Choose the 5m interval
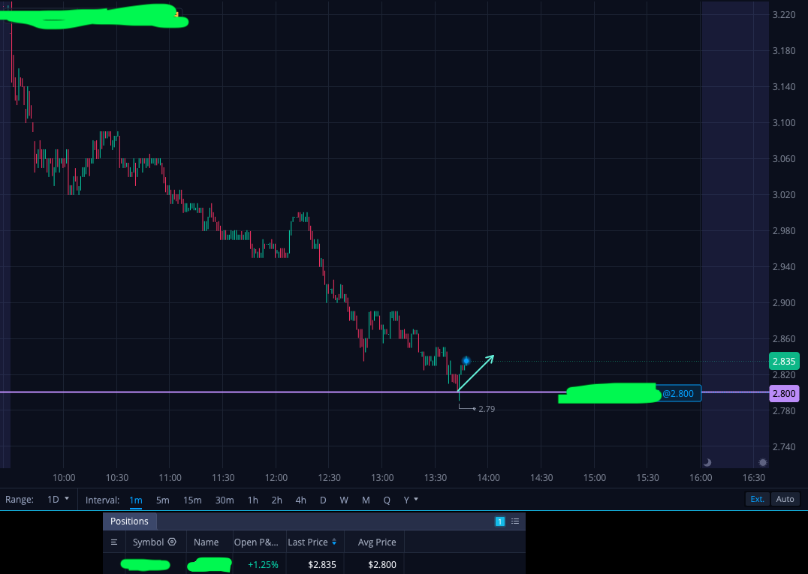808x574 pixels. pyautogui.click(x=162, y=500)
